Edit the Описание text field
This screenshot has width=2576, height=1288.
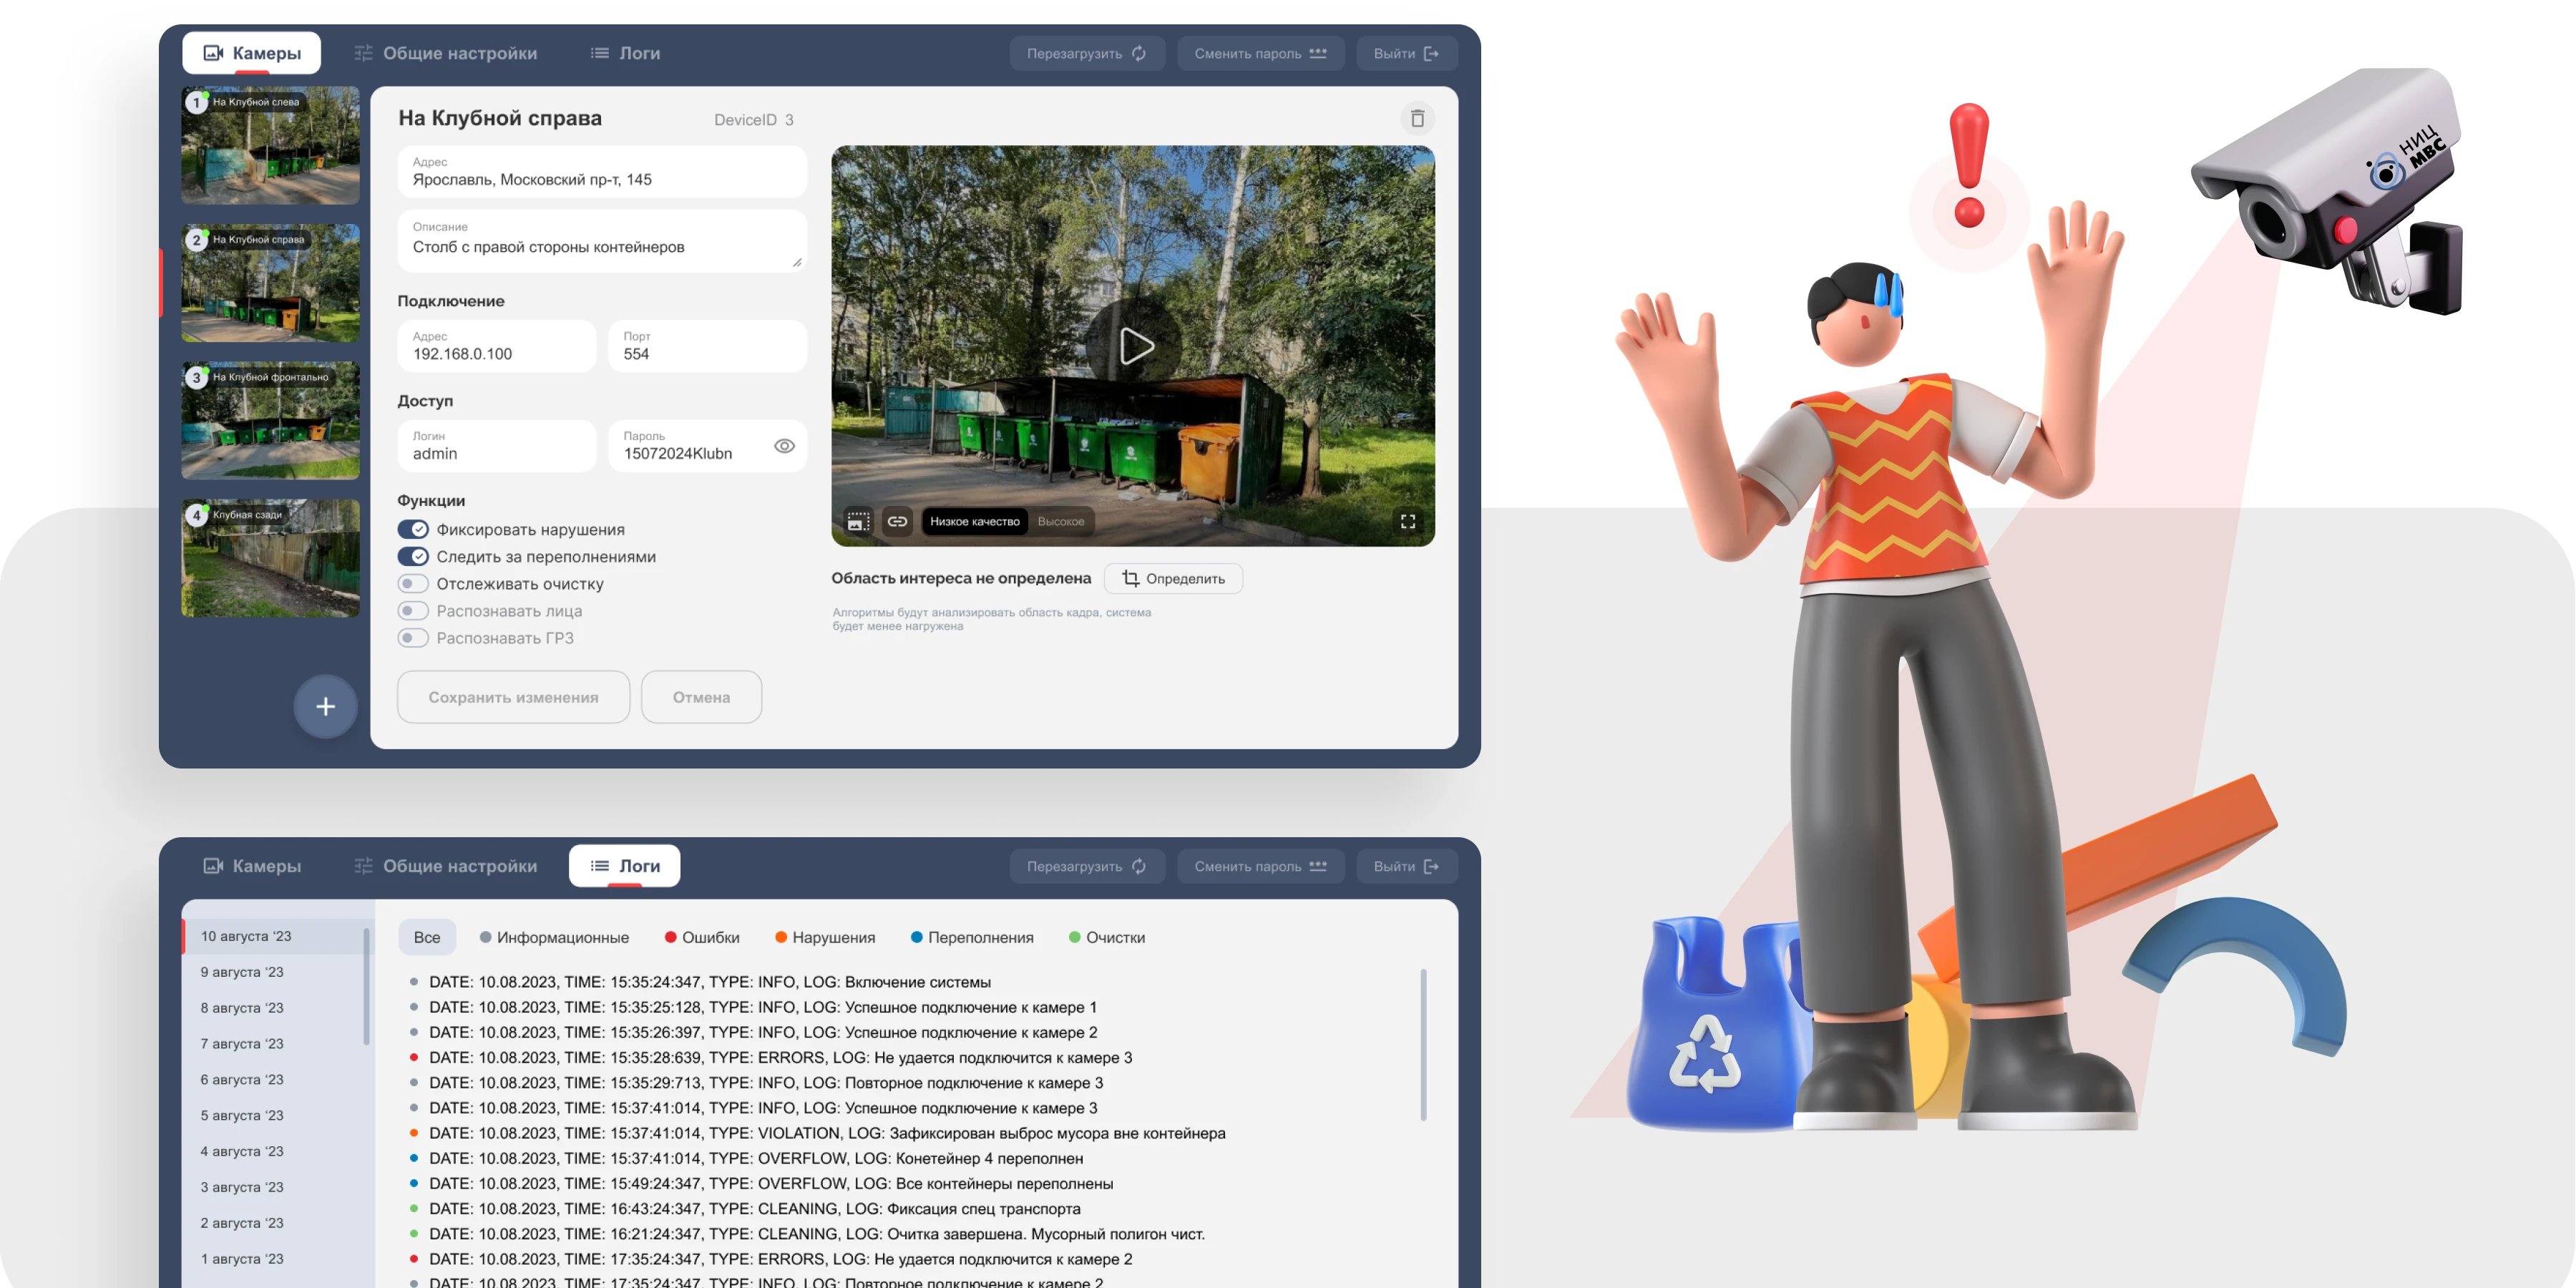tap(602, 240)
